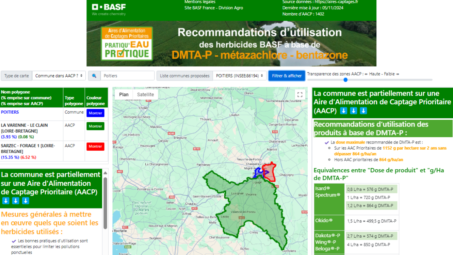Click the 'Thouars' town label on map
Screen dimensions: 453x255
205,119
